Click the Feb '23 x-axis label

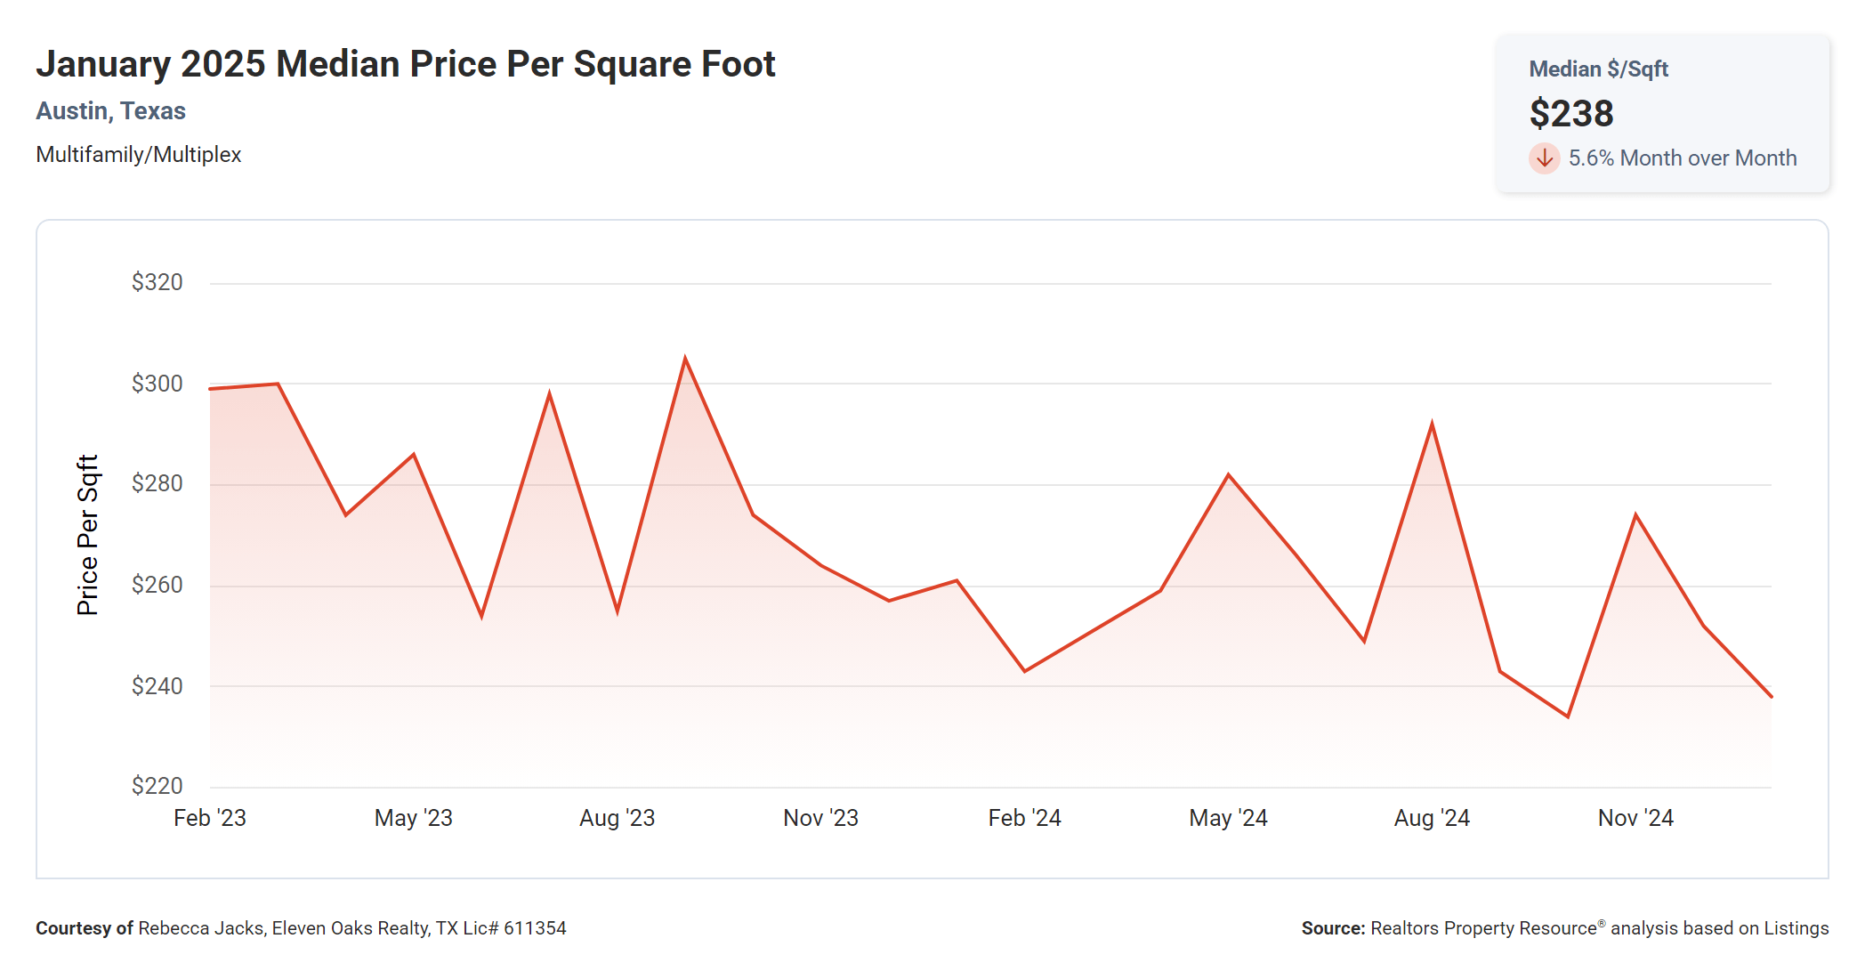210,818
